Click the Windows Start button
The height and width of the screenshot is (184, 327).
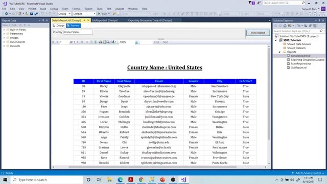[5, 179]
